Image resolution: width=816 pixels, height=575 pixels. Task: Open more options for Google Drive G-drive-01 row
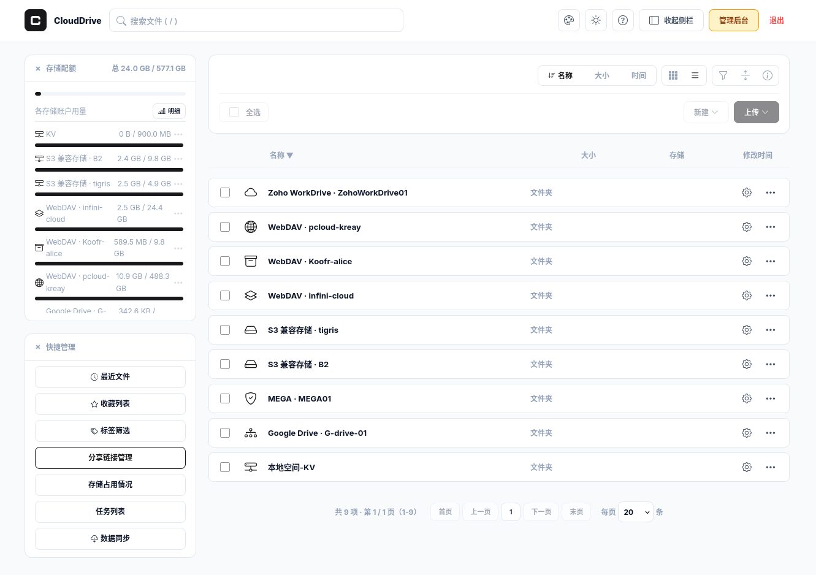click(771, 433)
